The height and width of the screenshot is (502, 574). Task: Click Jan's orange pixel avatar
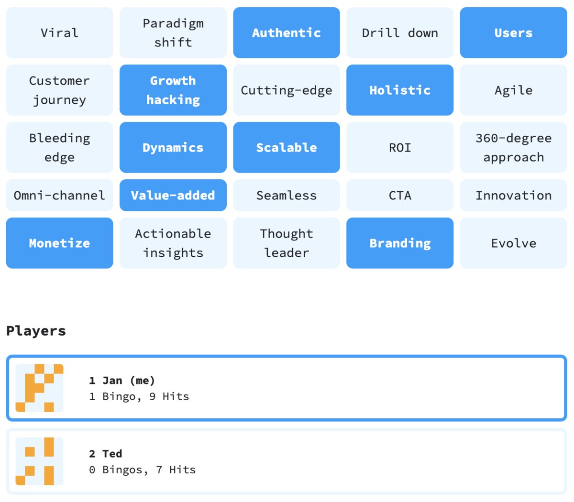pyautogui.click(x=39, y=388)
